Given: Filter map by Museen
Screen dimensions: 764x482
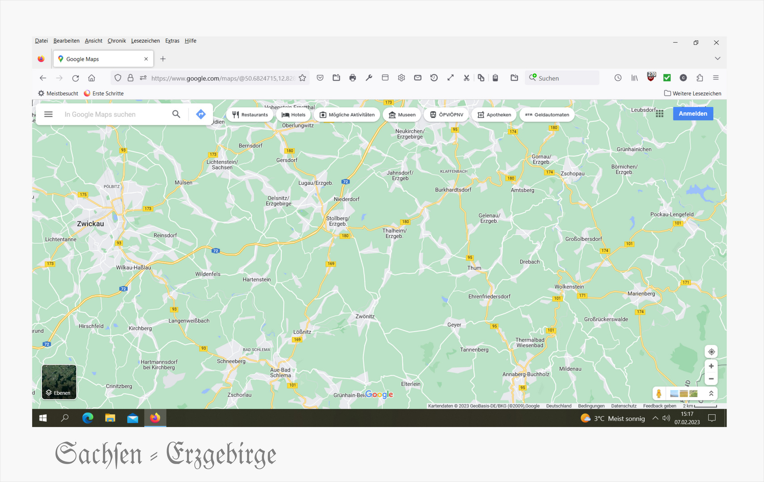Looking at the screenshot, I should click(402, 115).
